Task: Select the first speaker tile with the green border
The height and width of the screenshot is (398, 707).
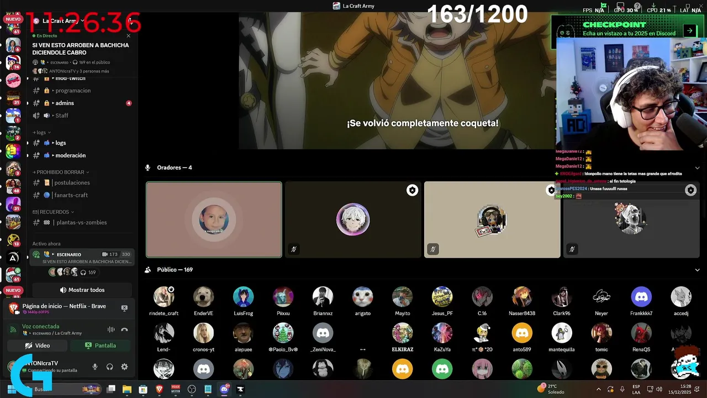Action: click(214, 219)
